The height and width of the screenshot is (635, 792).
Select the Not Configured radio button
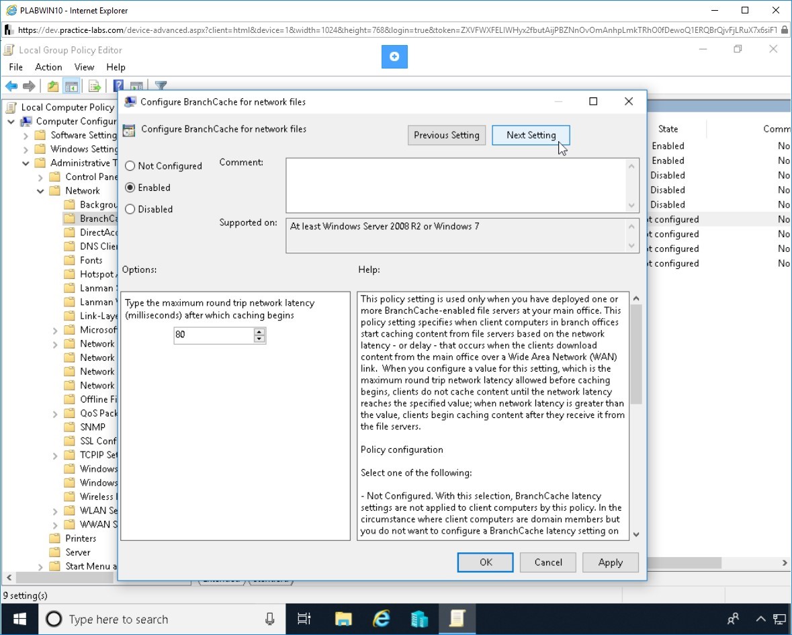point(130,166)
